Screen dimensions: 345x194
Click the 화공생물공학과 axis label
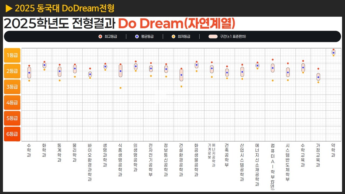(196, 160)
